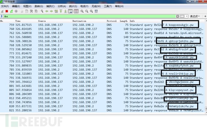Select packet 766 at time 328.308126
Viewport: 207px width, 129px height.
[x=102, y=41]
